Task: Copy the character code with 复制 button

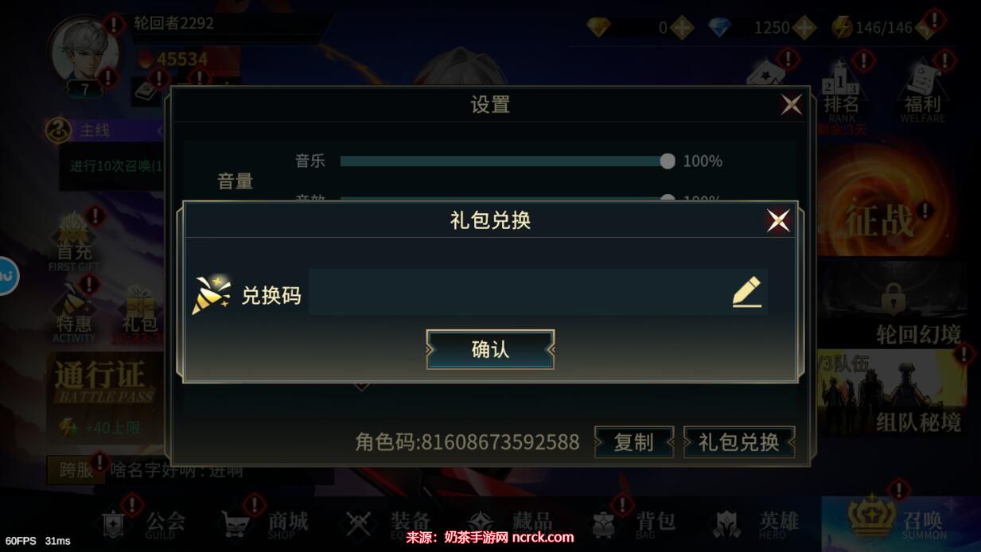Action: coord(634,442)
